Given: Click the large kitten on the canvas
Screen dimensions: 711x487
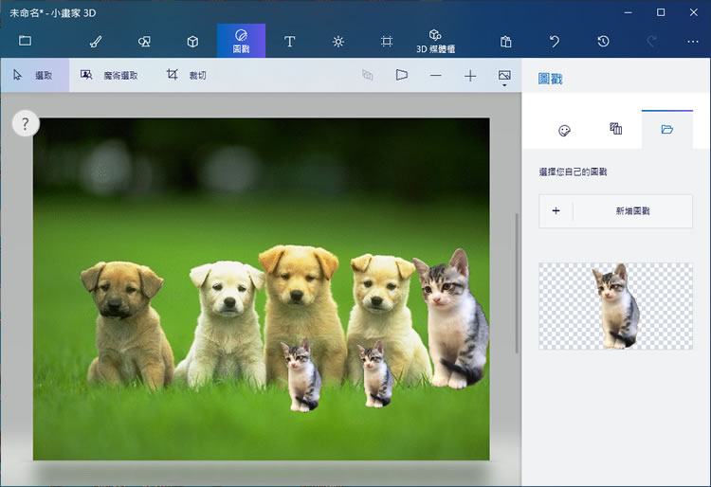Looking at the screenshot, I should [452, 319].
